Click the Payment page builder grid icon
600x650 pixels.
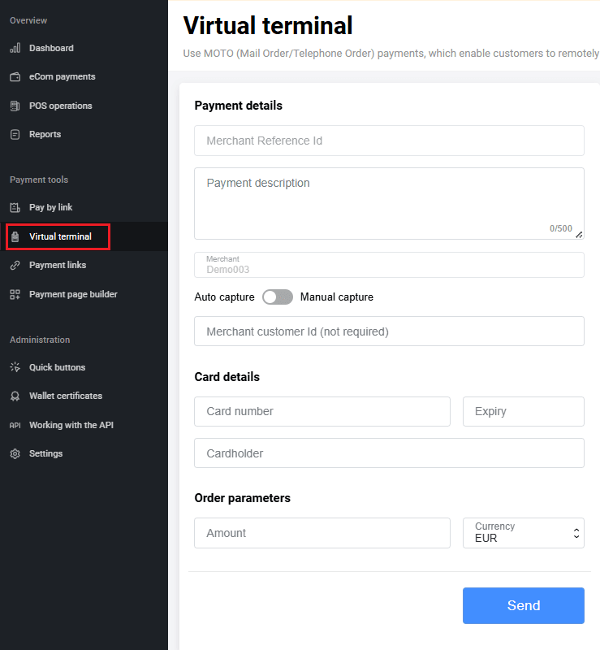coord(15,294)
